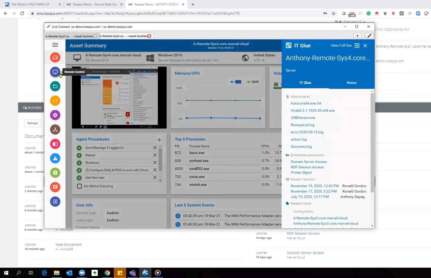Open attachment Autoruns64.exe.lnk
The width and height of the screenshot is (431, 278).
coord(306,103)
